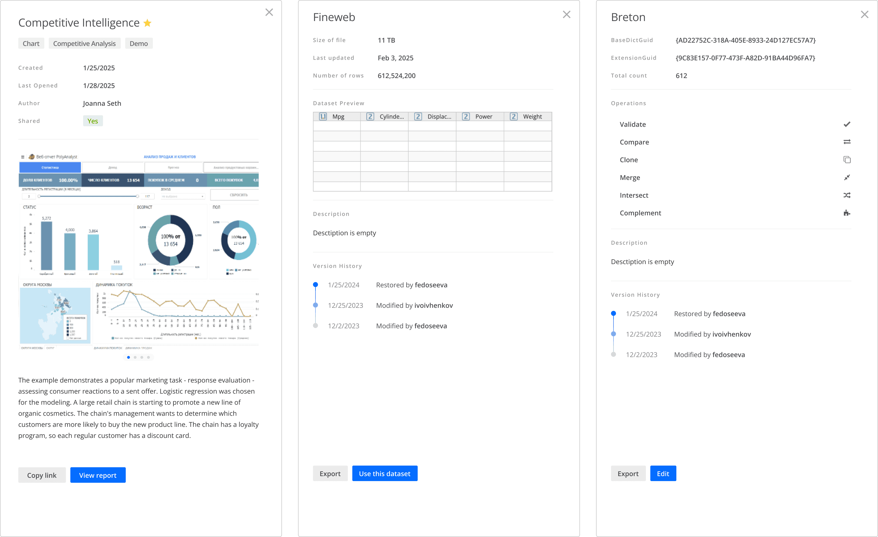
Task: Click the Compare arrows icon
Action: 847,142
